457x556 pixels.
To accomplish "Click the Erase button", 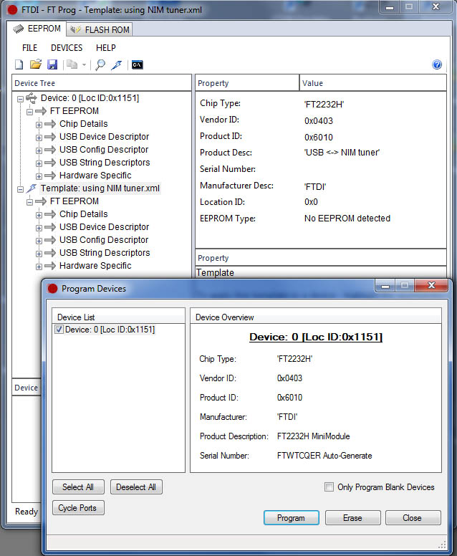I will pos(352,518).
